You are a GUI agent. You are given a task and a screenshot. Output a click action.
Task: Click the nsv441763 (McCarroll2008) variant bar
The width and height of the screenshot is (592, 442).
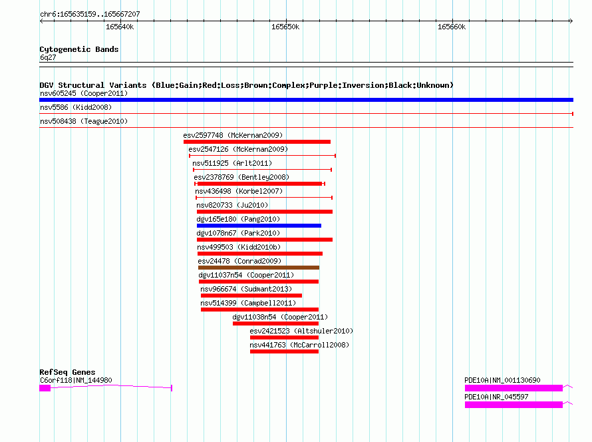[x=284, y=351]
